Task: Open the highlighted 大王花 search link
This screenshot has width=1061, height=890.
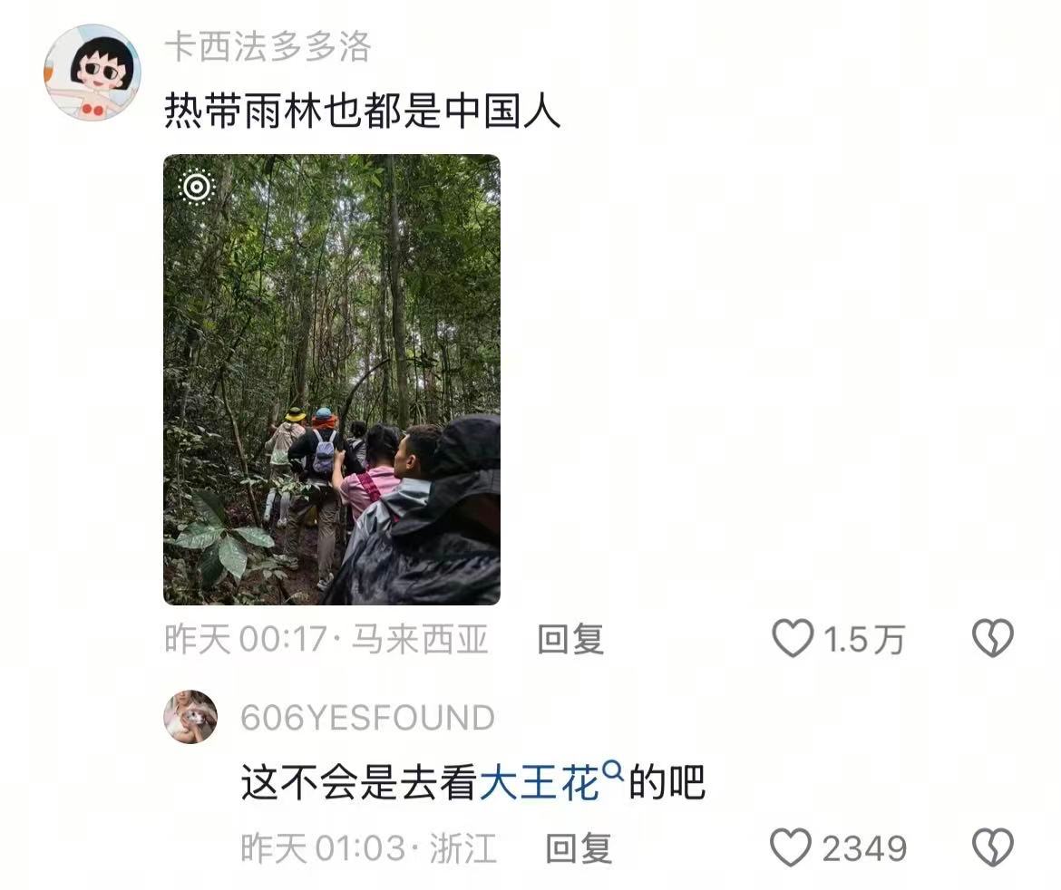Action: pyautogui.click(x=540, y=782)
